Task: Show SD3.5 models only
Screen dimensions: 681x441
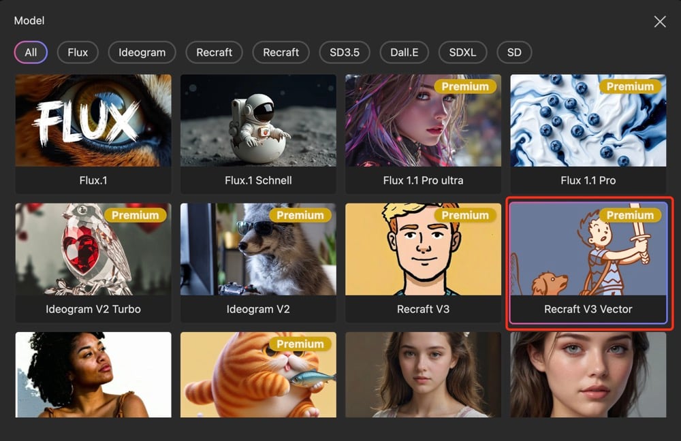Action: (345, 52)
